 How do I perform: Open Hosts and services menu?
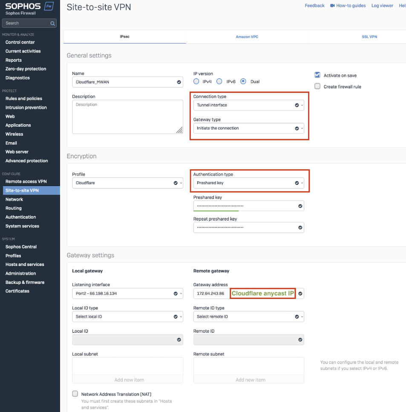click(25, 264)
